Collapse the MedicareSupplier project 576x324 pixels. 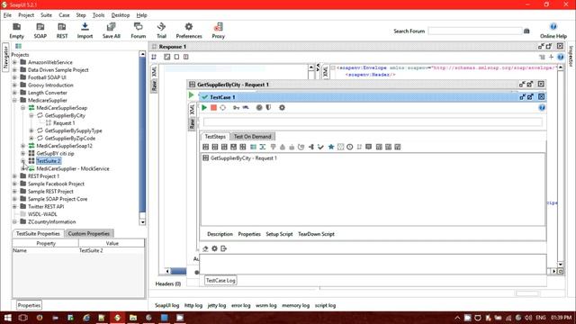(x=14, y=100)
